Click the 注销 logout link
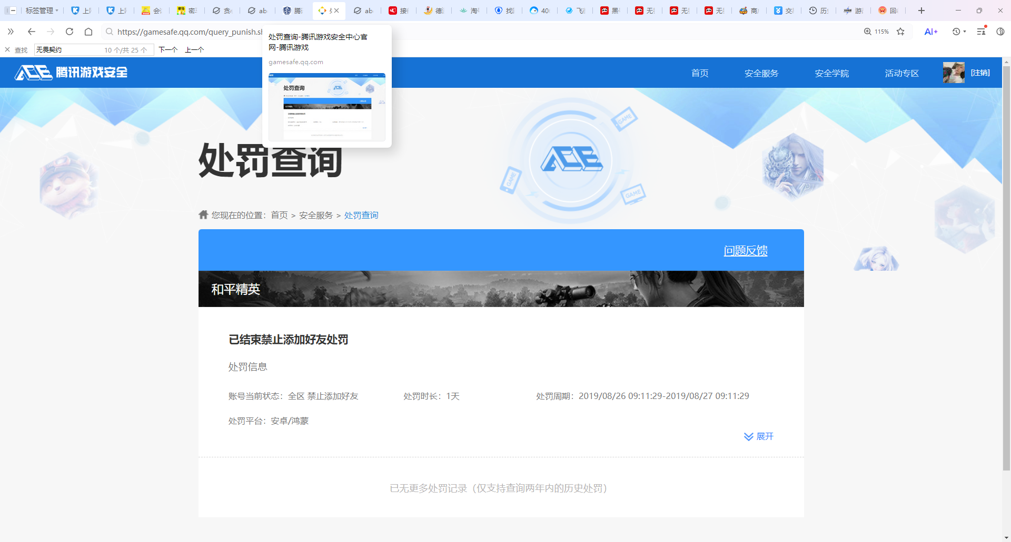The height and width of the screenshot is (542, 1011). click(x=980, y=73)
